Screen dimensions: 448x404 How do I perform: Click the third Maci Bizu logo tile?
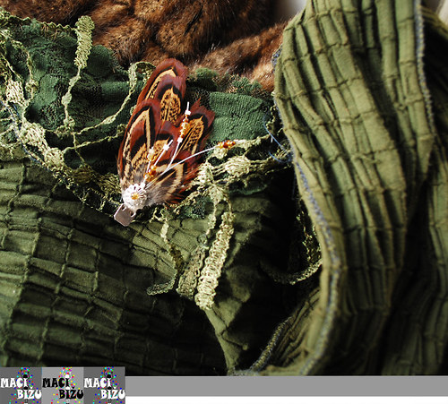pyautogui.click(x=104, y=385)
